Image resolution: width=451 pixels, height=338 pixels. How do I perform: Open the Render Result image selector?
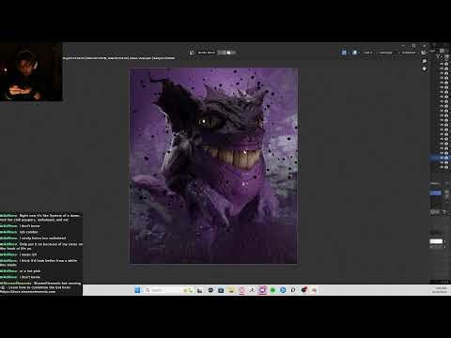tap(206, 53)
